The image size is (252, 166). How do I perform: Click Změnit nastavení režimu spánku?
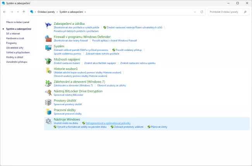pyautogui.click(x=138, y=63)
